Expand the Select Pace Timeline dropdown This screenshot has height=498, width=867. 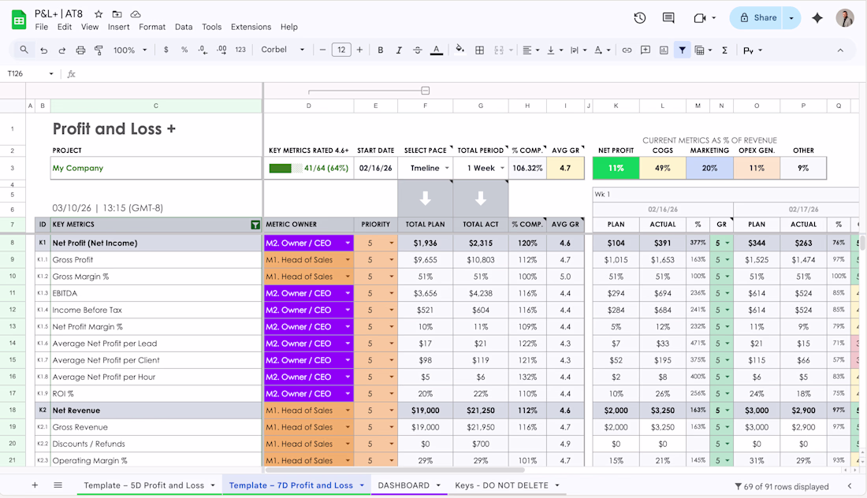(448, 168)
